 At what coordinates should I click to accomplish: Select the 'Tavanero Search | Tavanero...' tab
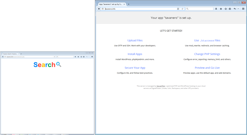[11, 54]
